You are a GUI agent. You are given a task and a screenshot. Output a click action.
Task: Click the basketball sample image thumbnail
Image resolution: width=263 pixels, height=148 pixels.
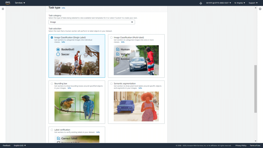(77, 60)
